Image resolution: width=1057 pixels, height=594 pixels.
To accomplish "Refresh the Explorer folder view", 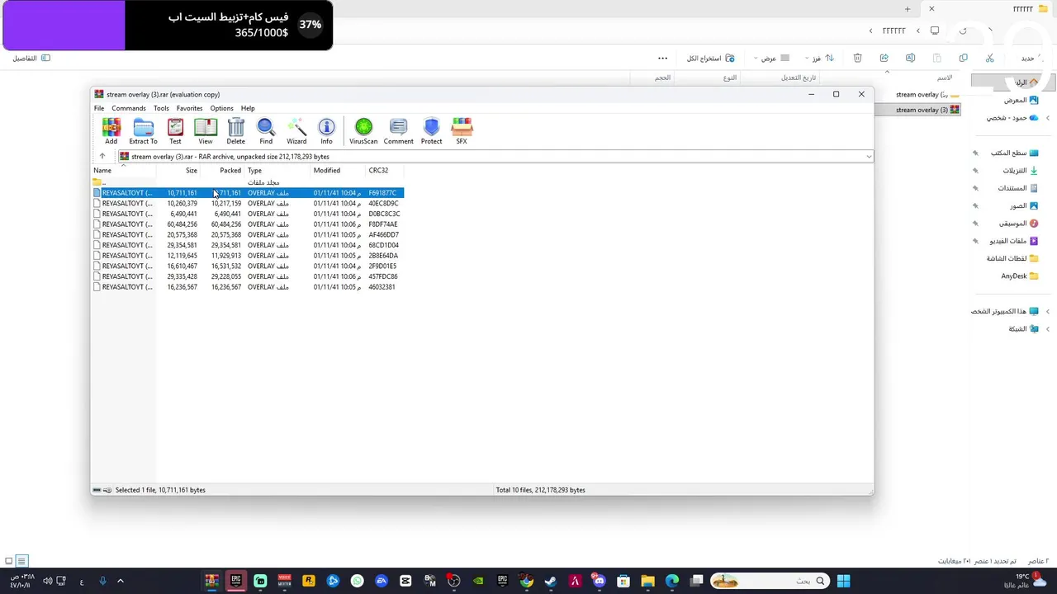I will pos(963,31).
